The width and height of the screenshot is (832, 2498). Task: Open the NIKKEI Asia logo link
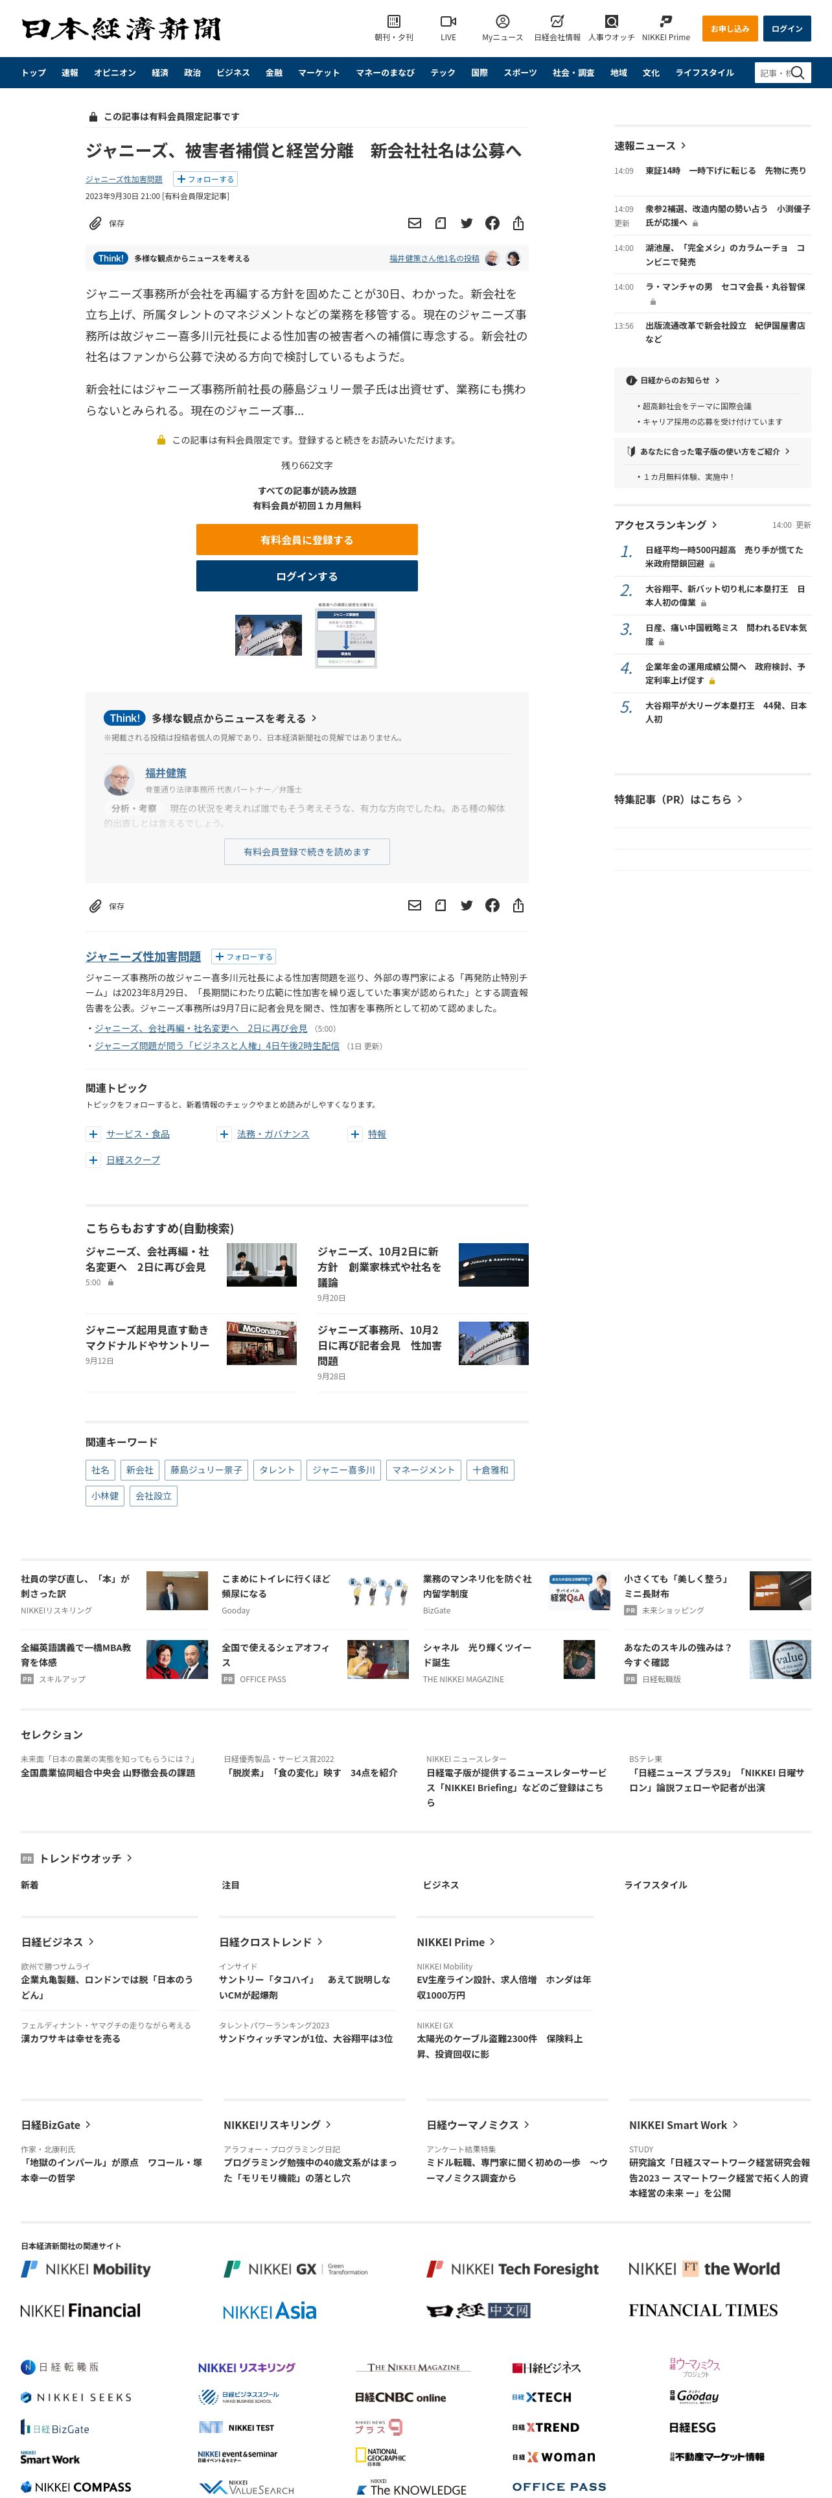tap(270, 2311)
